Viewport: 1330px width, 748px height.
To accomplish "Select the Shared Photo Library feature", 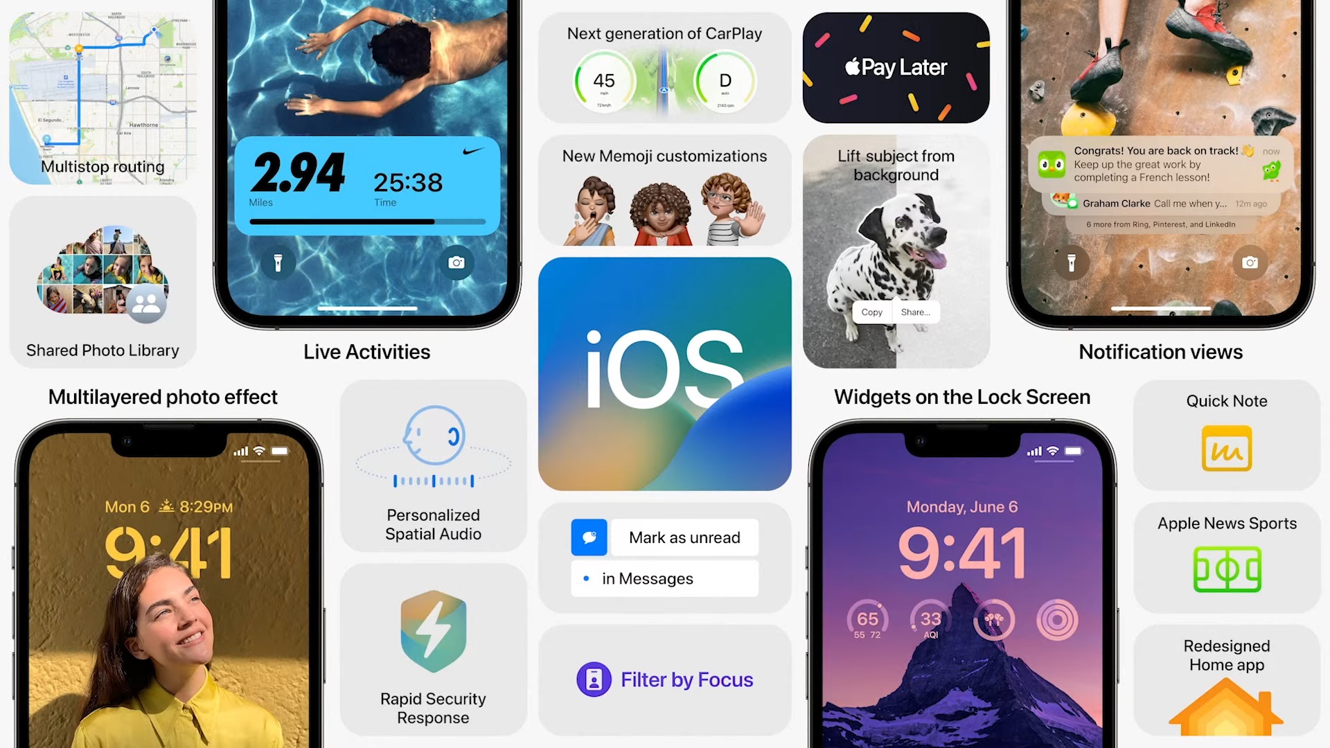I will [x=103, y=284].
